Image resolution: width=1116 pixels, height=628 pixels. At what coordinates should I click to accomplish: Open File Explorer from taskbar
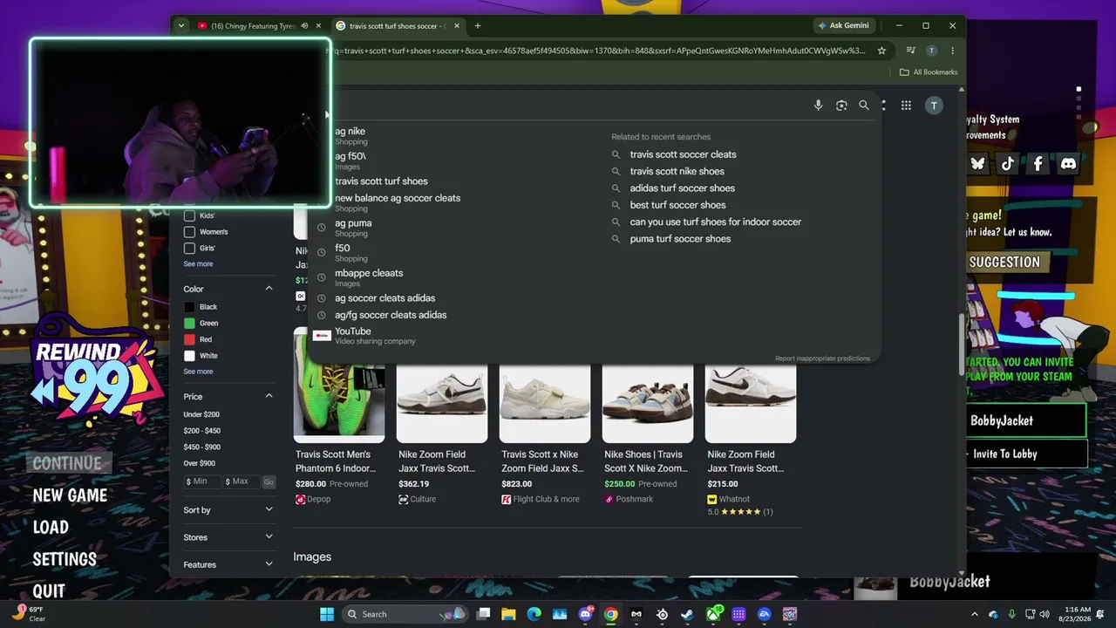point(508,614)
